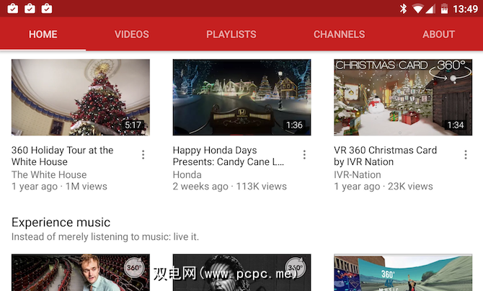Open the PLAYLISTS tab

[x=231, y=34]
